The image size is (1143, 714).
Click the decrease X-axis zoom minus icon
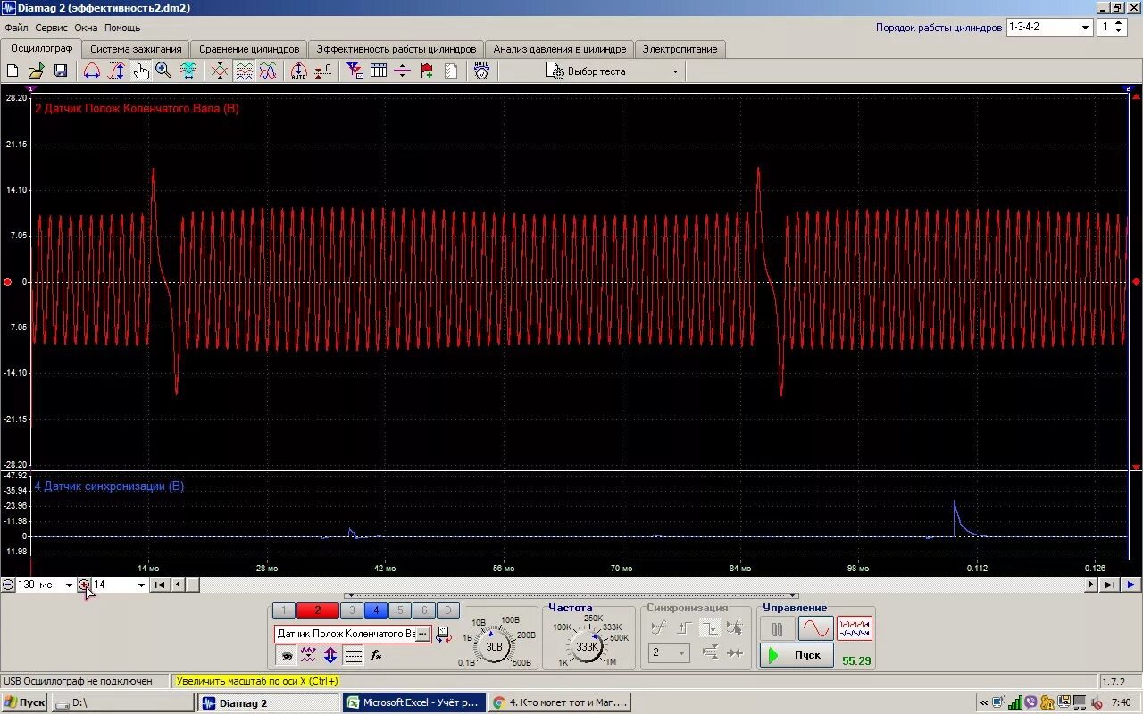coord(8,585)
